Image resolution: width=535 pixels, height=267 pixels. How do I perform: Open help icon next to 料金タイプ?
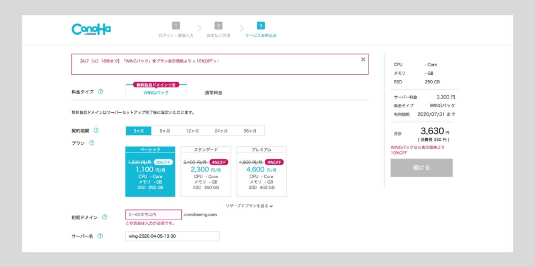coord(101,92)
